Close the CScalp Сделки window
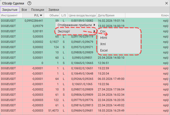170x115 pixels. point(167,3)
